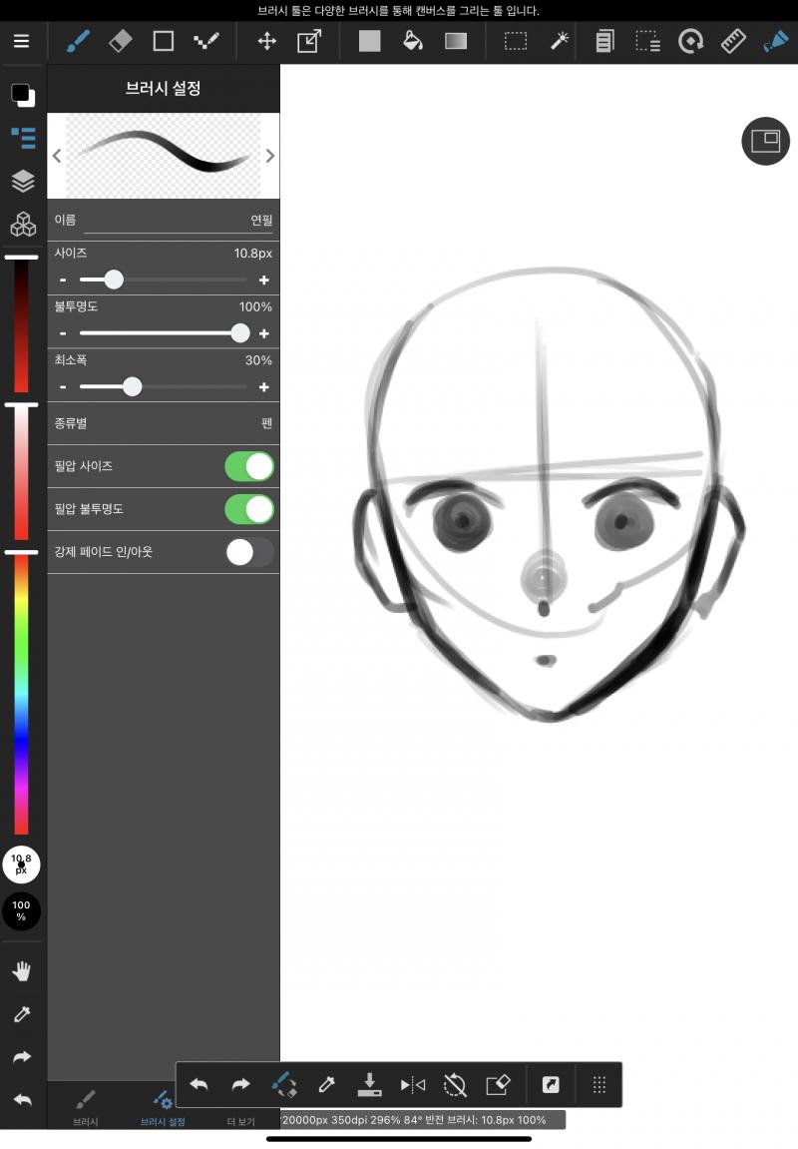Increase 사이즈 with the plus button

264,280
